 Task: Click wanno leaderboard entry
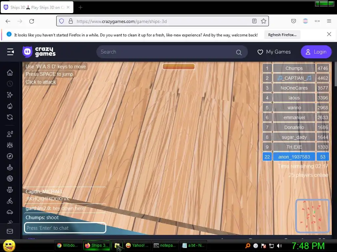point(294,108)
